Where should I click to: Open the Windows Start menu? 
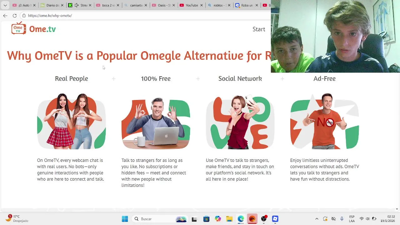click(x=125, y=219)
